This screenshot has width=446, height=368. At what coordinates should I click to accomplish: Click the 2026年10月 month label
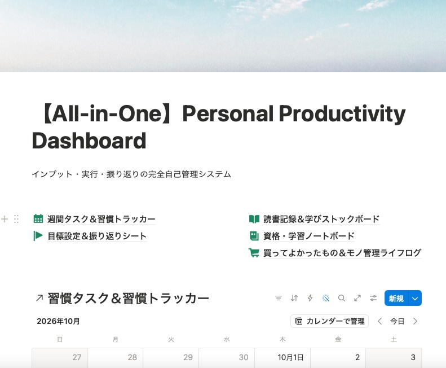[58, 321]
